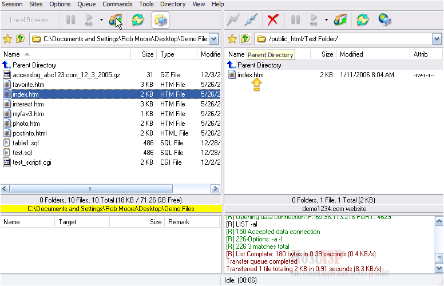Open the Options menu
This screenshot has width=444, height=286.
[x=60, y=4]
